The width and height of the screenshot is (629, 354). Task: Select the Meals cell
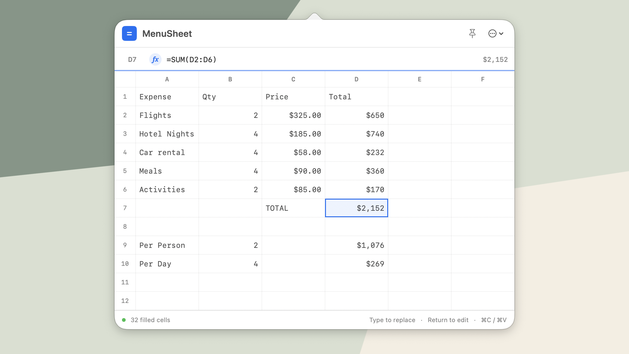[167, 171]
